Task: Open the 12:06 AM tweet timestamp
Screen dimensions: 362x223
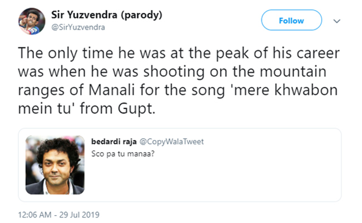Action: pos(35,215)
